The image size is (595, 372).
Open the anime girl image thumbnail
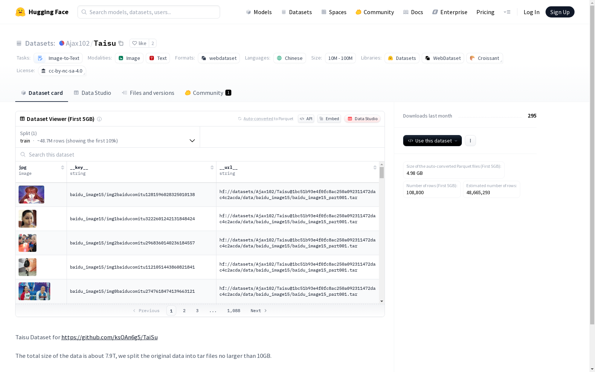31,195
